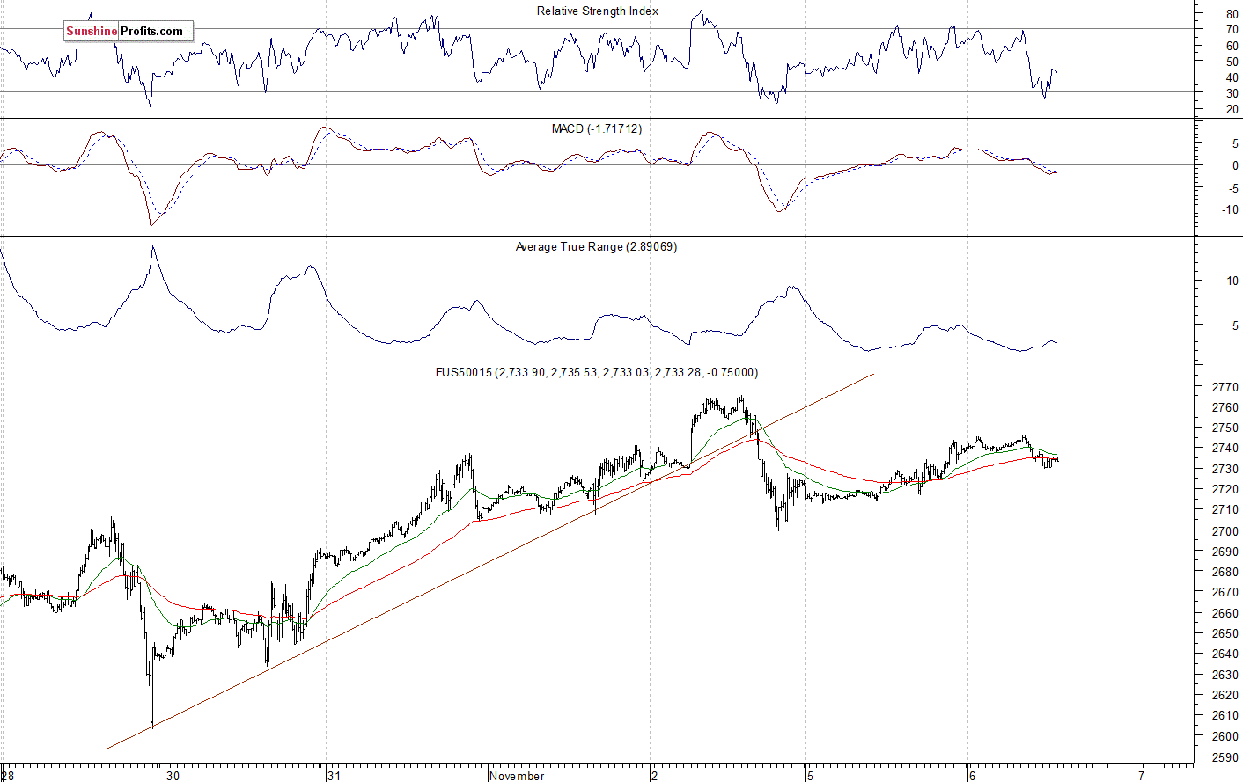Click the ATR 5 axis label
The width and height of the screenshot is (1243, 782).
(1235, 326)
